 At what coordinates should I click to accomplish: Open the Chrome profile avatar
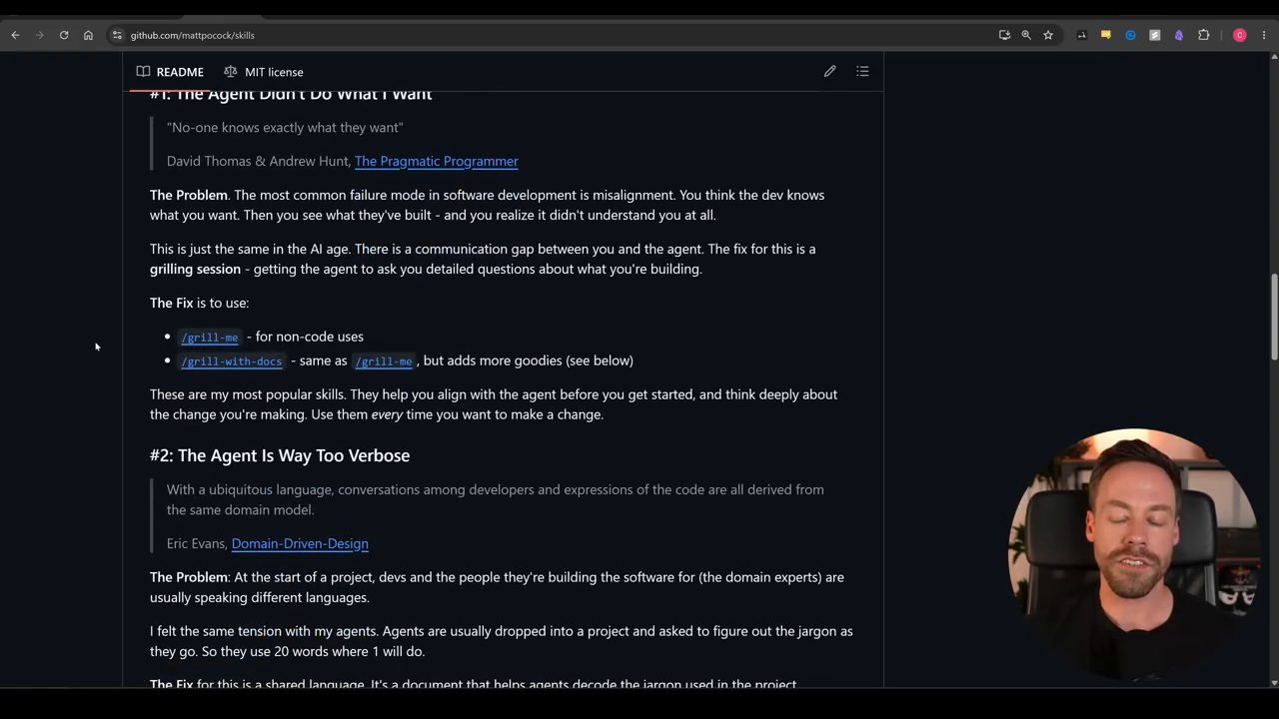click(x=1240, y=35)
